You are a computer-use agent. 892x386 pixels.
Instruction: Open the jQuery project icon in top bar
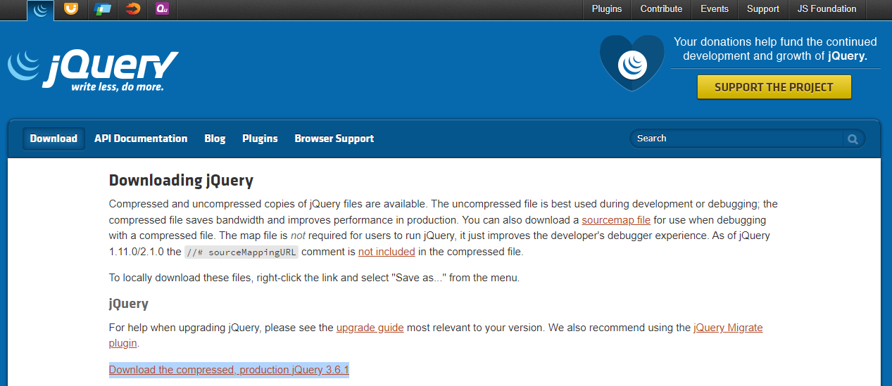pyautogui.click(x=41, y=9)
